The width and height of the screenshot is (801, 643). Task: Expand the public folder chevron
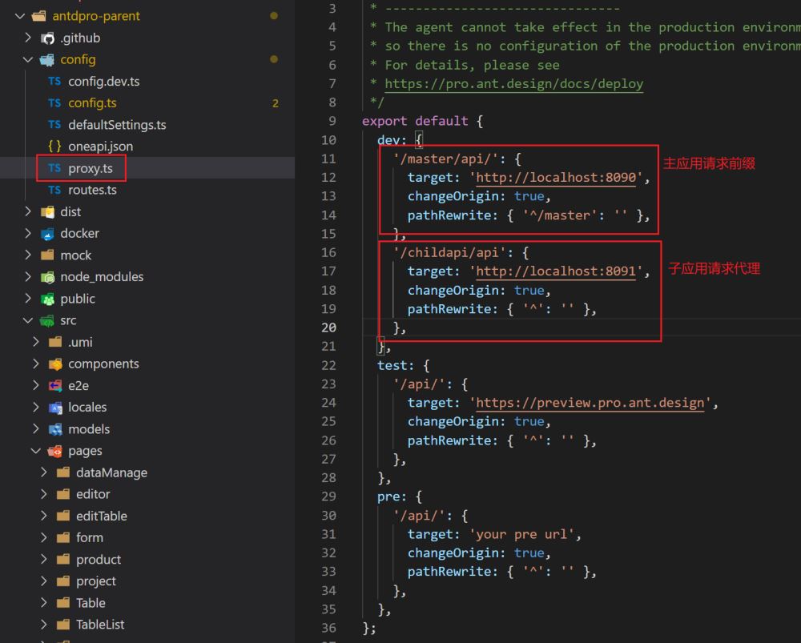tap(28, 298)
